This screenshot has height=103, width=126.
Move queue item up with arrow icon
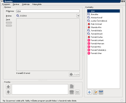pos(8,87)
